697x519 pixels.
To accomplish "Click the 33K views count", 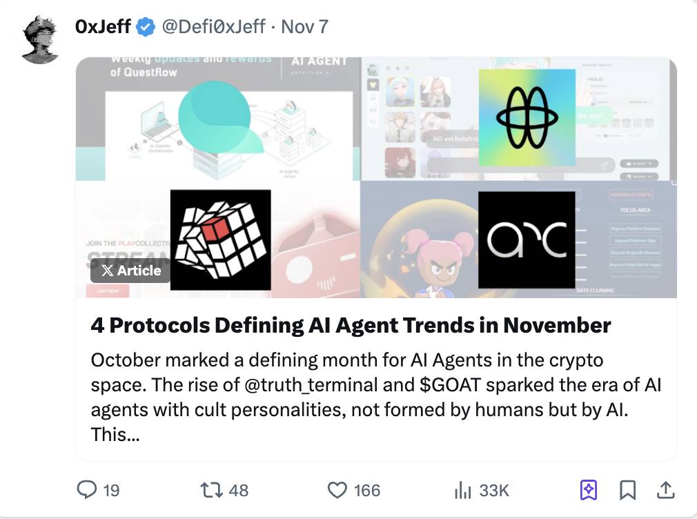I will 493,491.
